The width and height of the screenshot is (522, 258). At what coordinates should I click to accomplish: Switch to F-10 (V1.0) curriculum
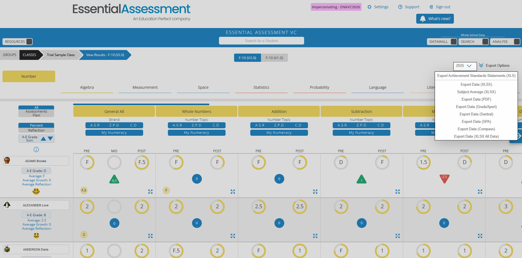(x=274, y=58)
